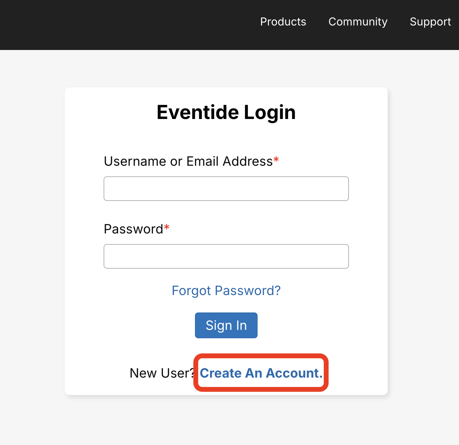The width and height of the screenshot is (459, 445).
Task: Click red asterisk beside Email Address label
Action: (x=276, y=160)
